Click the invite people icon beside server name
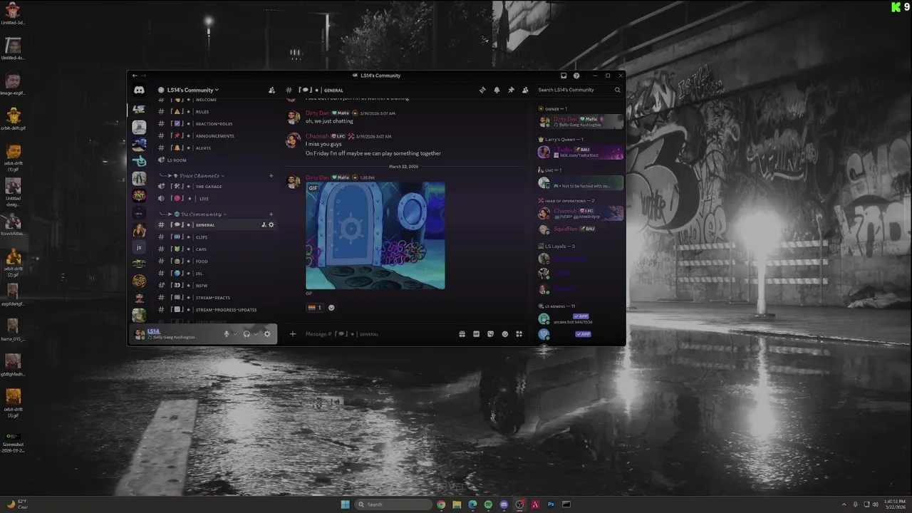Screen dimensions: 912x513 pyautogui.click(x=271, y=90)
